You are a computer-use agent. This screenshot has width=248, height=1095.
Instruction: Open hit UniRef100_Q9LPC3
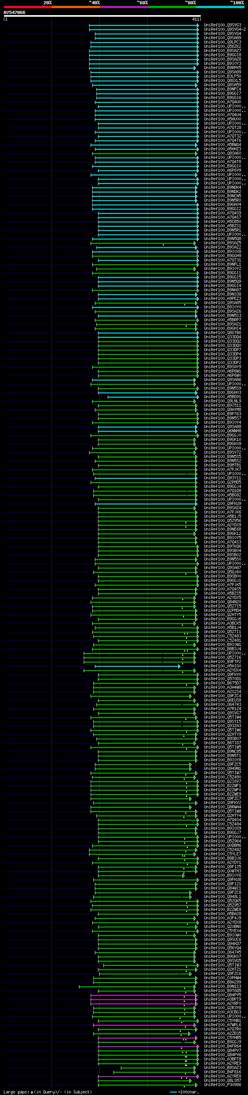[x=222, y=42]
